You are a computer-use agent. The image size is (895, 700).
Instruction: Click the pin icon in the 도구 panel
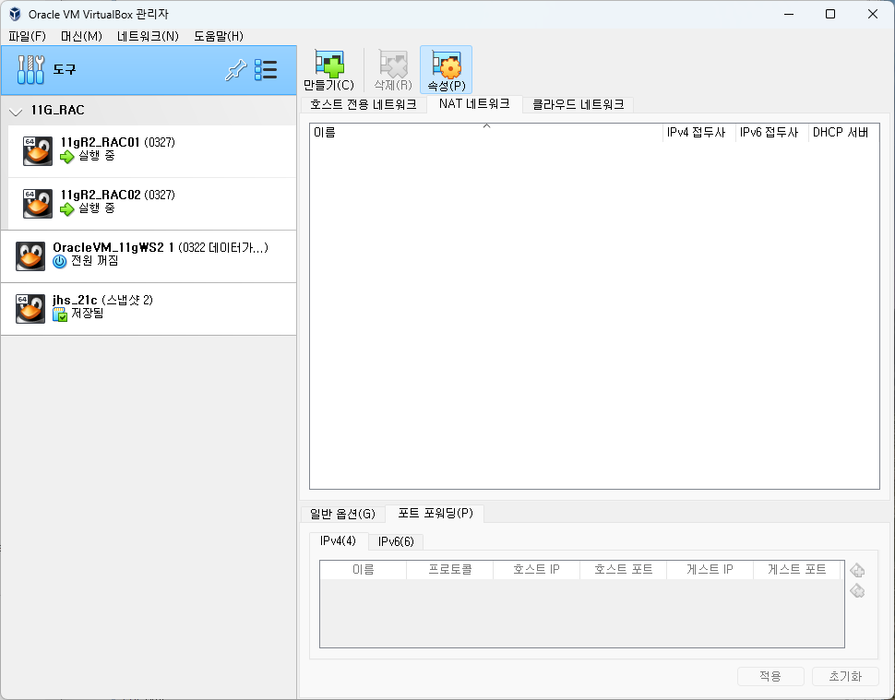coord(235,69)
